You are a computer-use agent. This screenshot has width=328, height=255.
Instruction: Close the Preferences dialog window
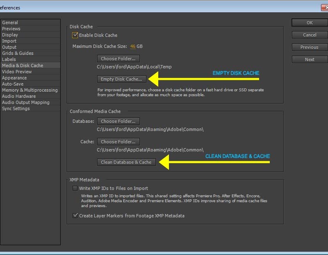(x=325, y=7)
